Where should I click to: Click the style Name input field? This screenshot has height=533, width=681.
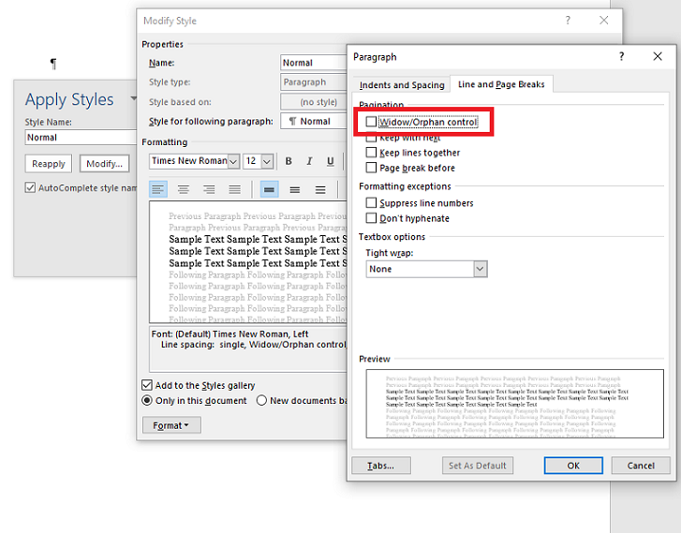coord(314,63)
